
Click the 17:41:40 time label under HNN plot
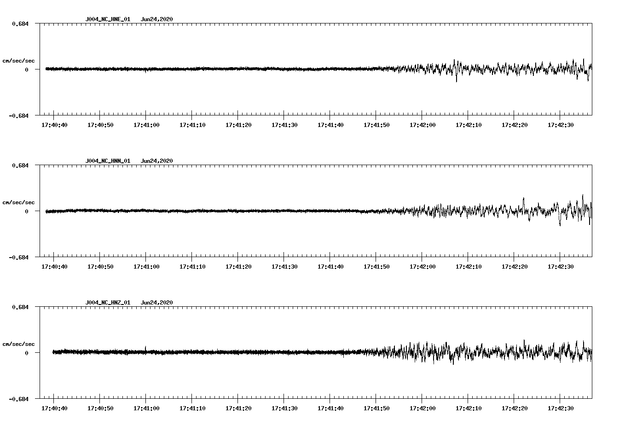(330, 267)
